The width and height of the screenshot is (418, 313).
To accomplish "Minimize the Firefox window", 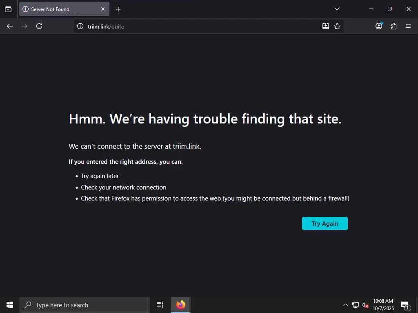I will point(371,9).
